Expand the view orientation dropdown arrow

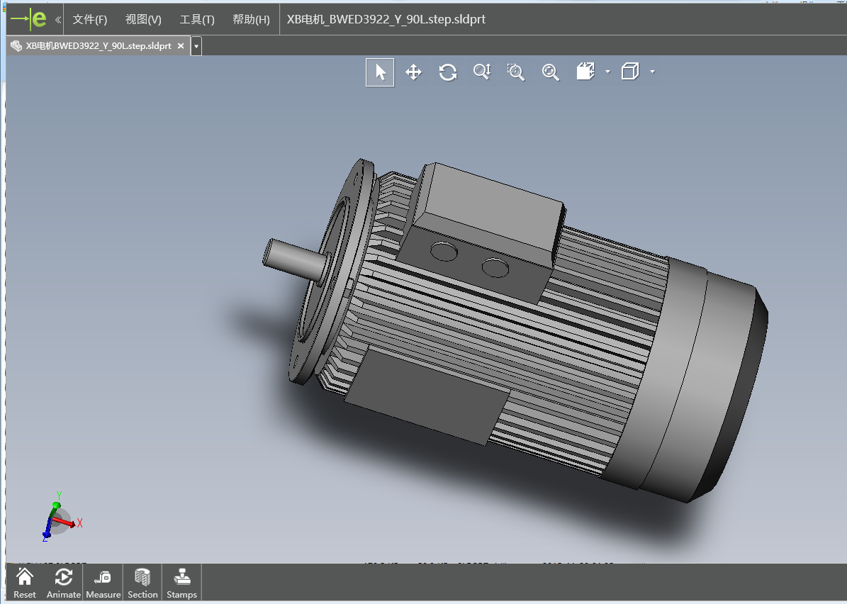pos(607,72)
